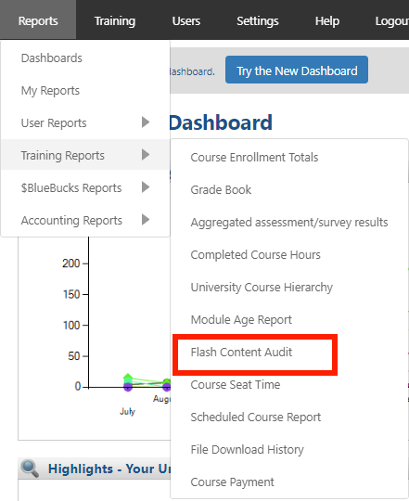
Task: Open the Training navigation menu
Action: [x=115, y=20]
